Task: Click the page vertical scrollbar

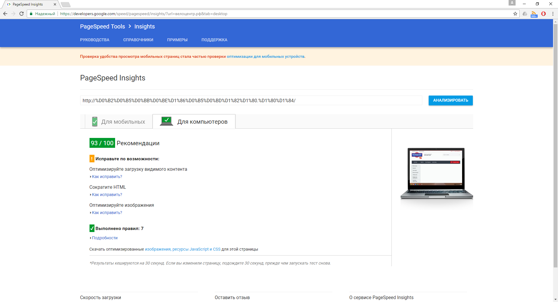Action: click(x=555, y=145)
